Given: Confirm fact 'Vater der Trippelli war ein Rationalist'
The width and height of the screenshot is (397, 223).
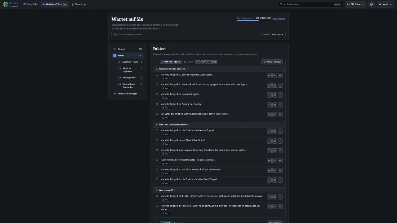Looking at the screenshot, I should point(269,115).
